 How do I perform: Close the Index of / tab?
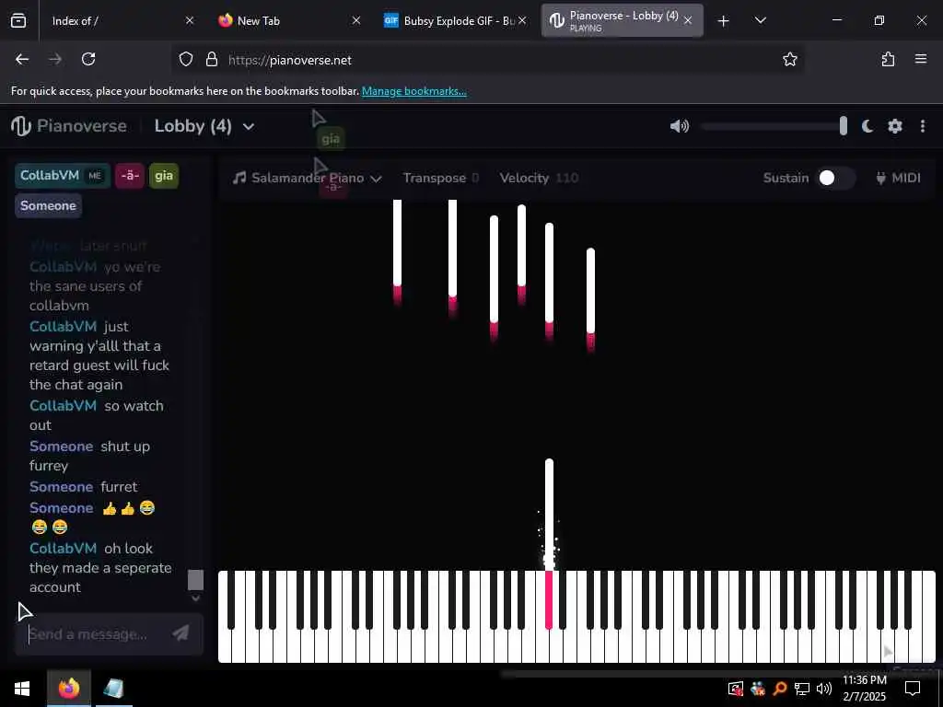[190, 20]
